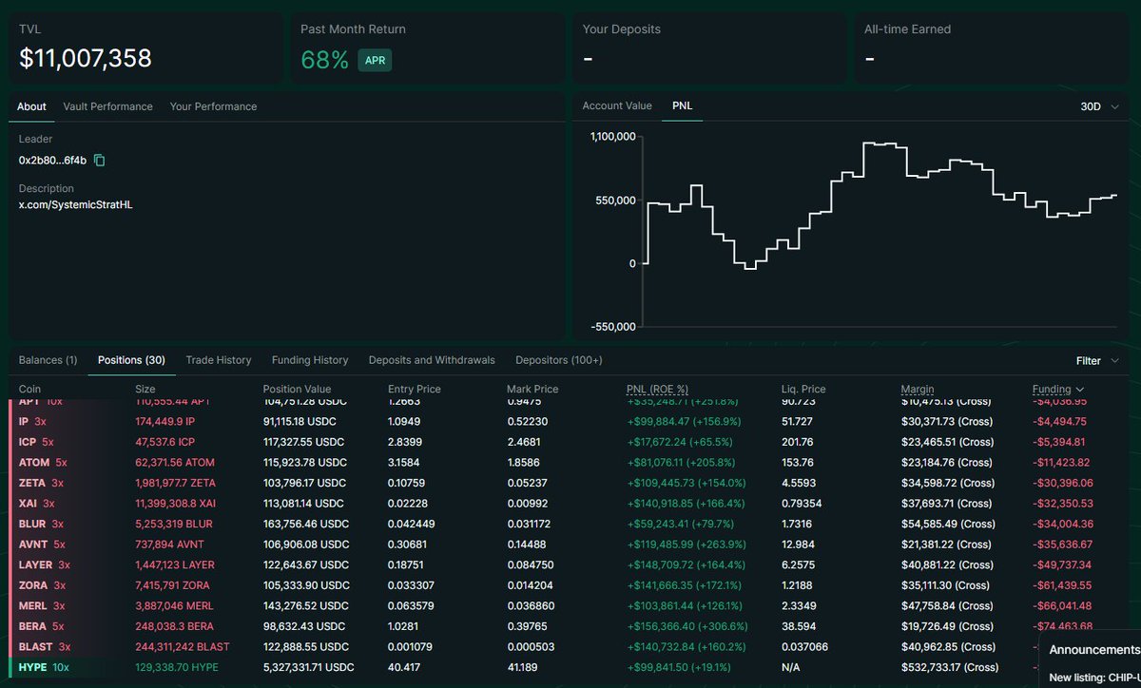Click IP PNL +$99,884.47 (+156.9%)

[x=686, y=421]
